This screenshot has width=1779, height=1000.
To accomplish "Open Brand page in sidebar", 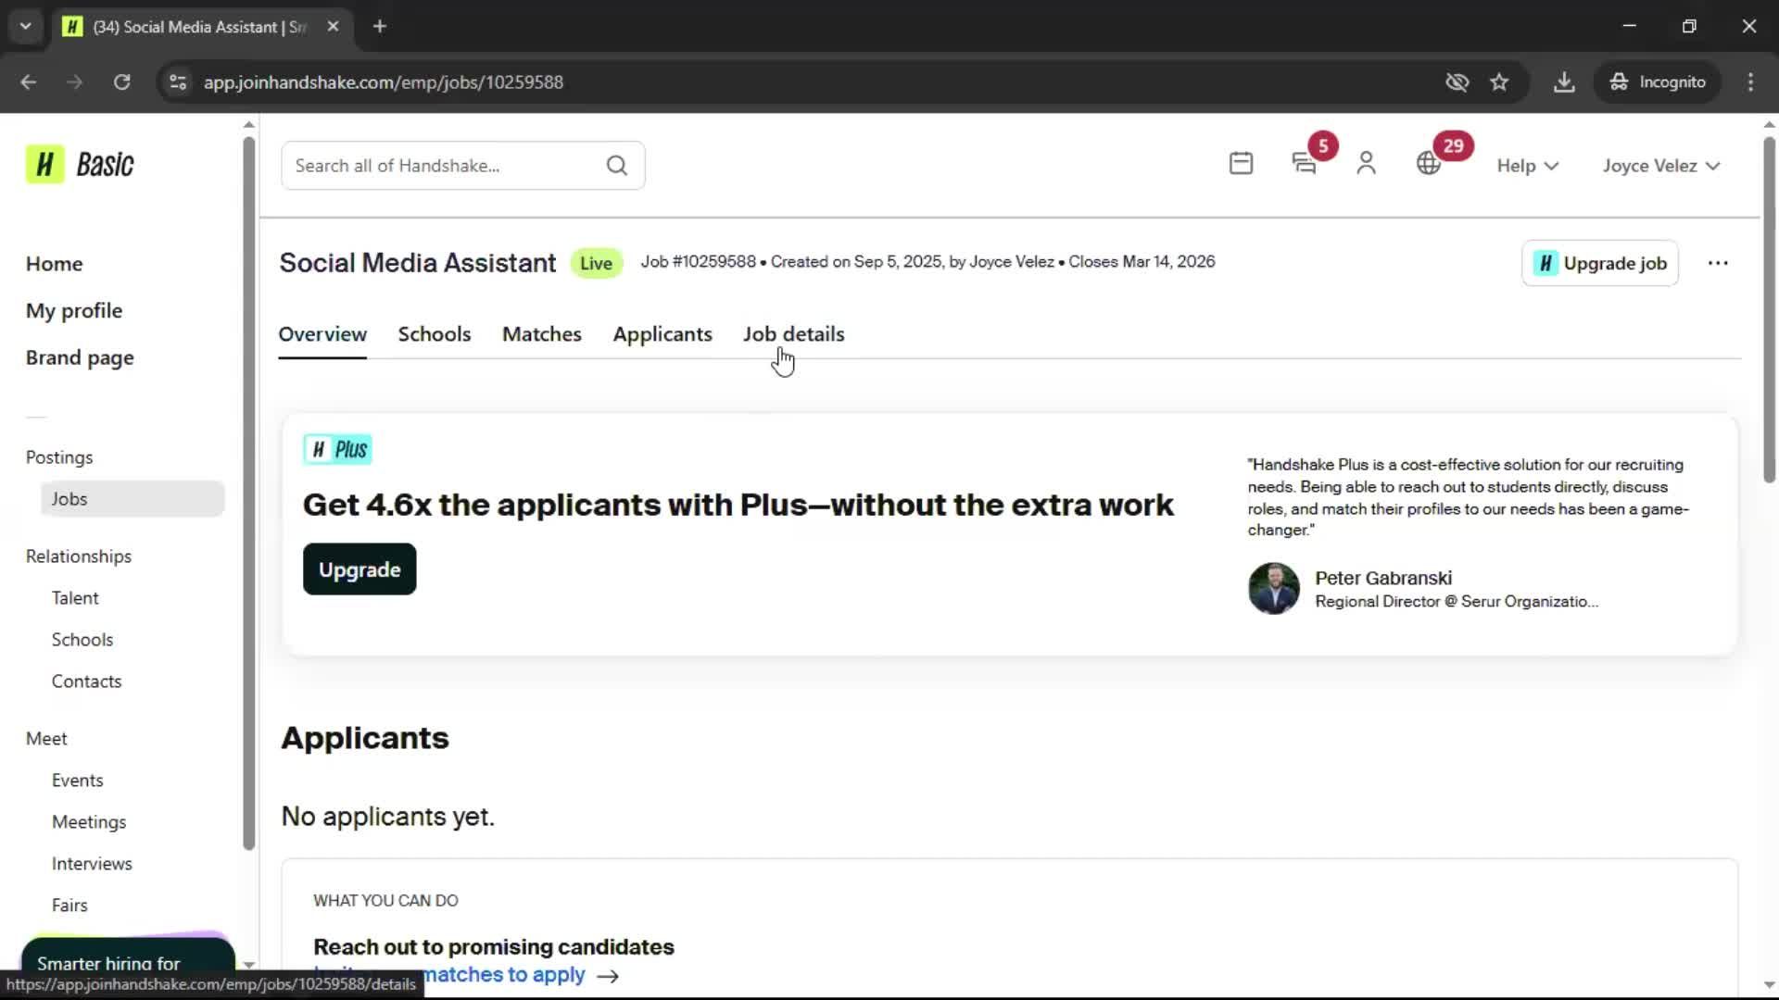I will [x=80, y=358].
